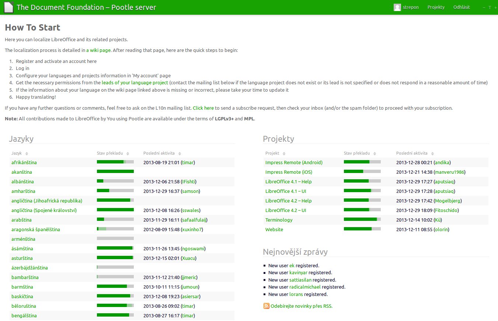
Task: Click Odhlásit to log out
Action: 462,7
